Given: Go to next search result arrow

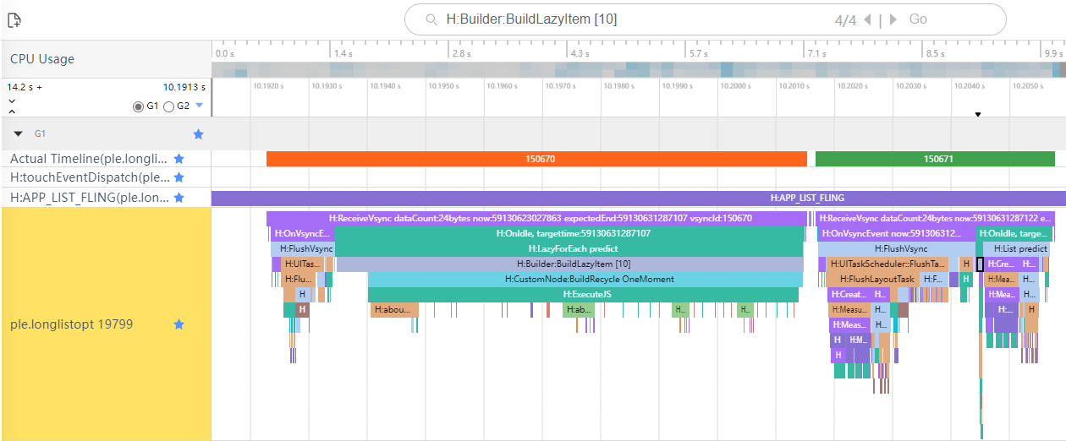Looking at the screenshot, I should coord(893,19).
